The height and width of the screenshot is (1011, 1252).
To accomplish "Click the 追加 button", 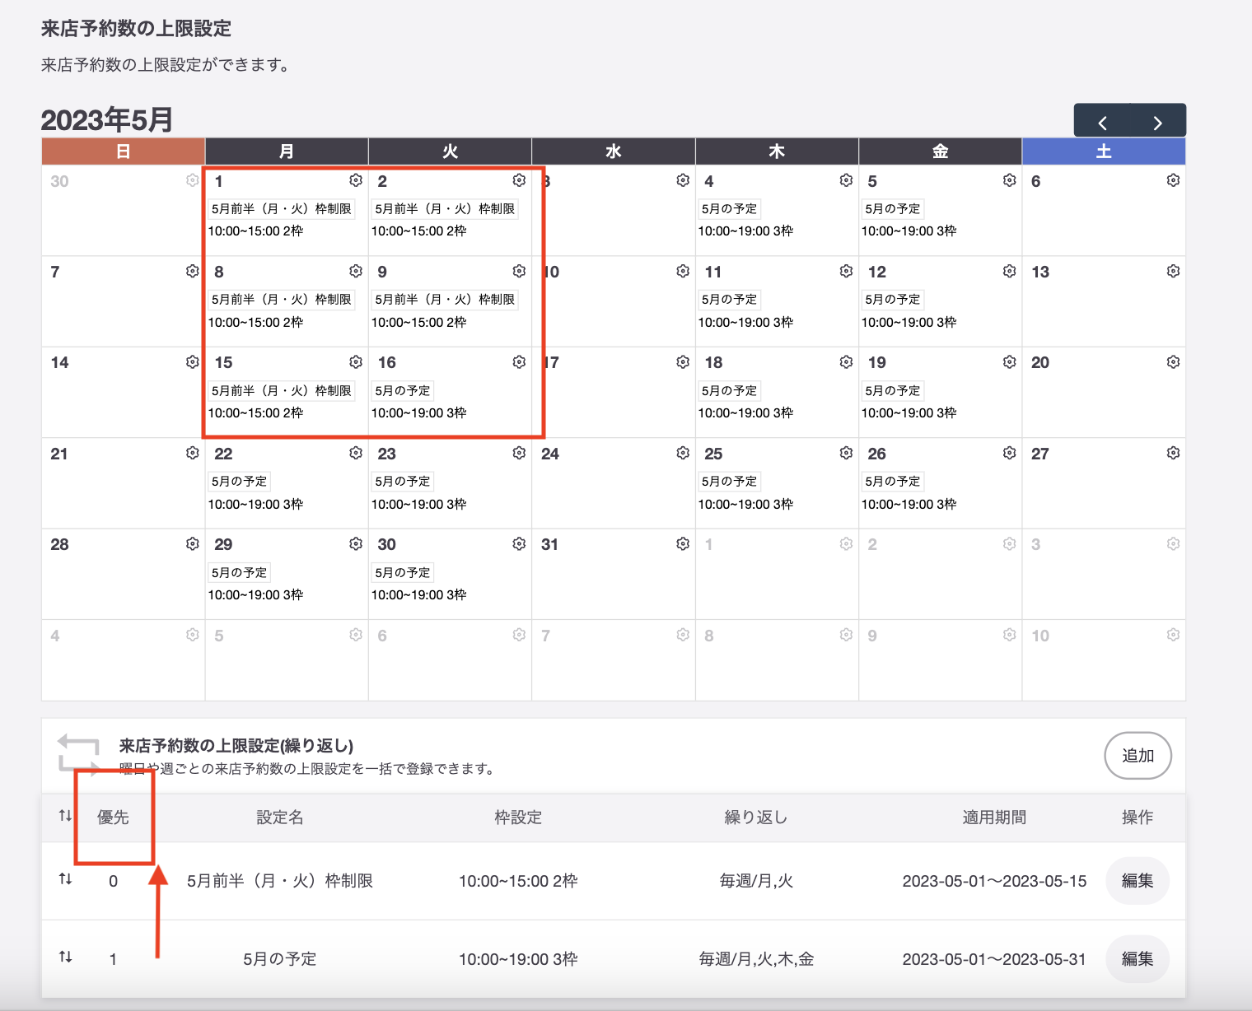I will [1138, 755].
